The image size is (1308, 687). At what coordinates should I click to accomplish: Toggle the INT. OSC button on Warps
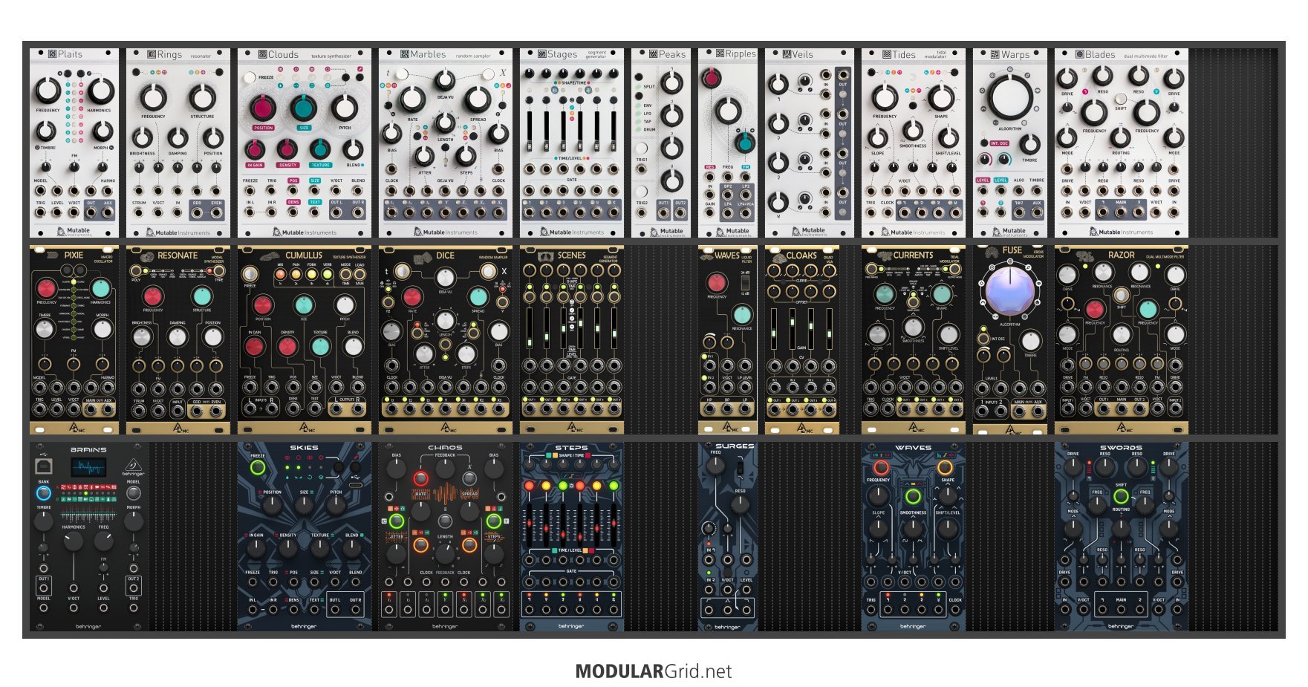[x=985, y=143]
